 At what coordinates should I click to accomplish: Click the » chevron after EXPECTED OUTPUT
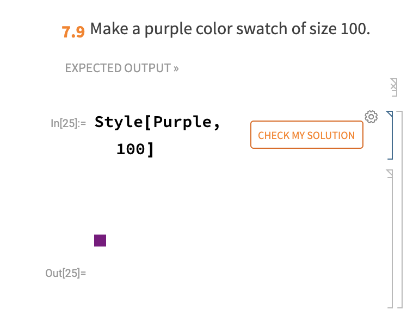(x=176, y=68)
